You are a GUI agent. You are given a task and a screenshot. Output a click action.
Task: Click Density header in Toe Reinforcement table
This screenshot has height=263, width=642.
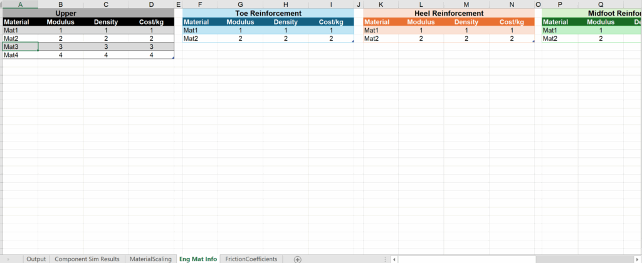click(x=285, y=22)
